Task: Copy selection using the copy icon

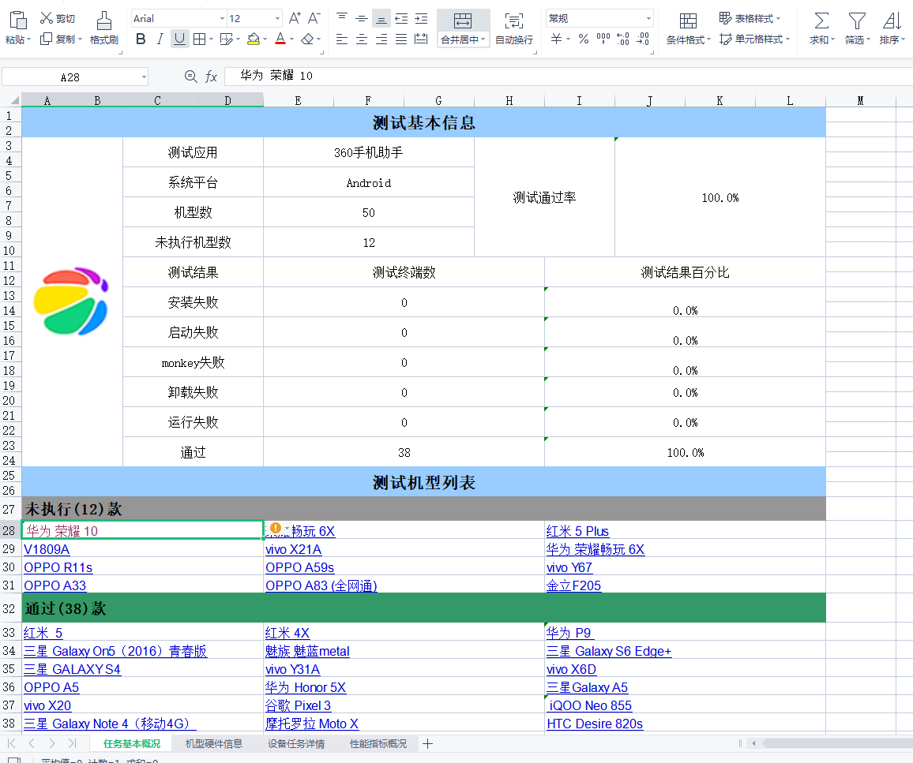Action: tap(46, 39)
